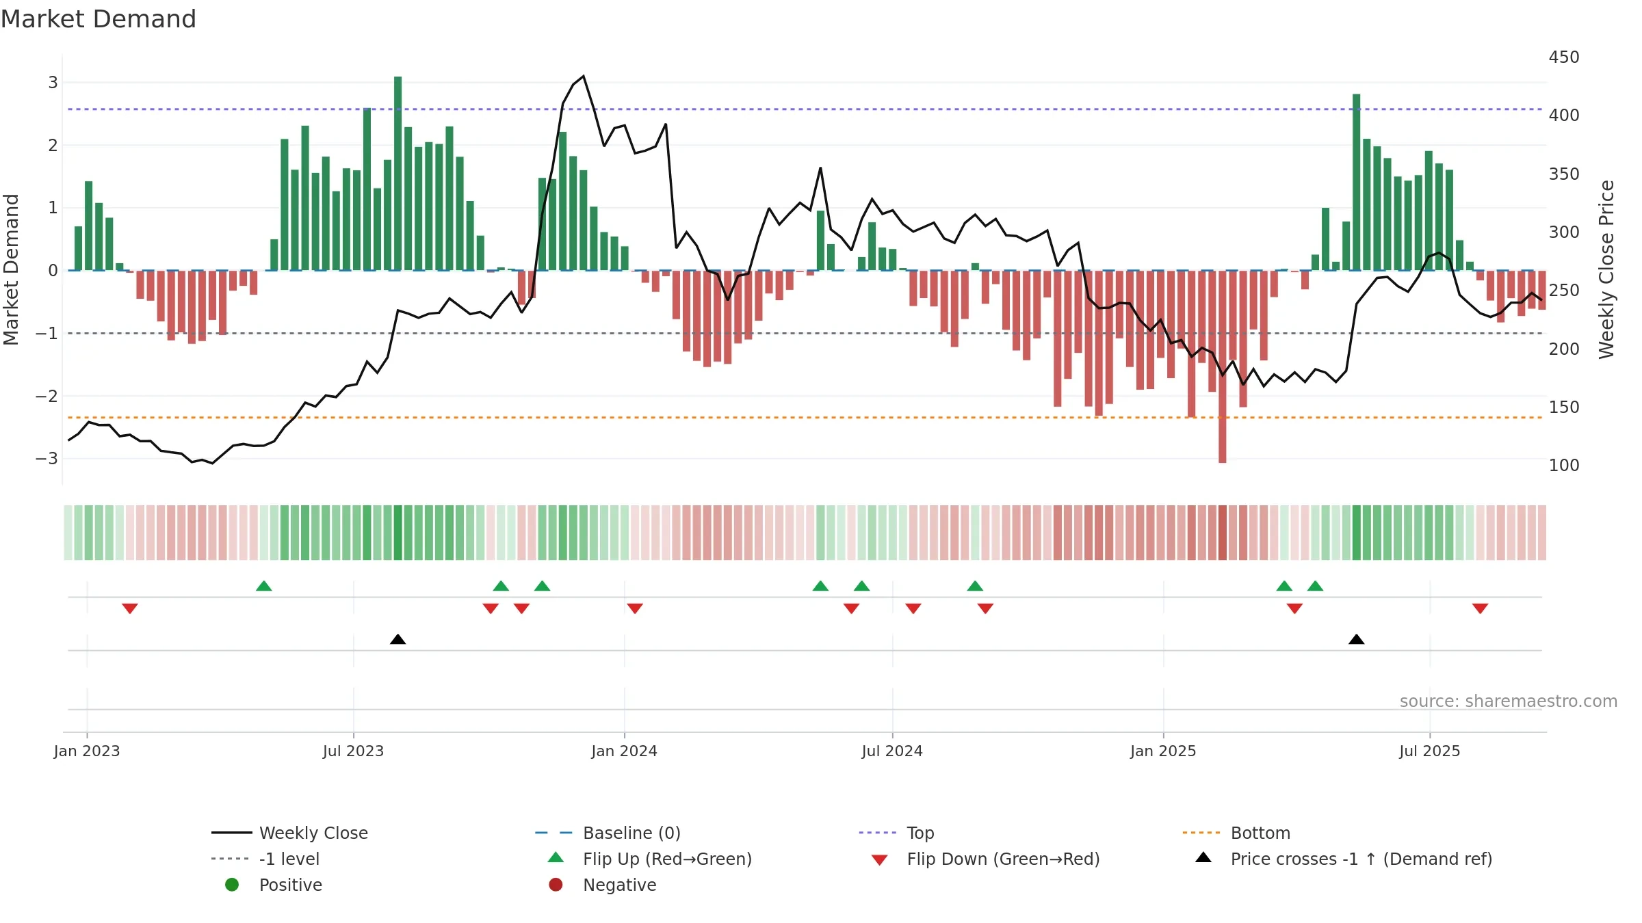Click the Jan 2024 x-axis label
Screen dimensions: 1642x923
click(624, 751)
